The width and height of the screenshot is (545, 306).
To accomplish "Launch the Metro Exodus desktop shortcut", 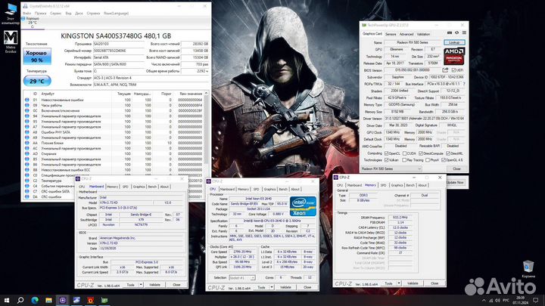I will tap(11, 42).
